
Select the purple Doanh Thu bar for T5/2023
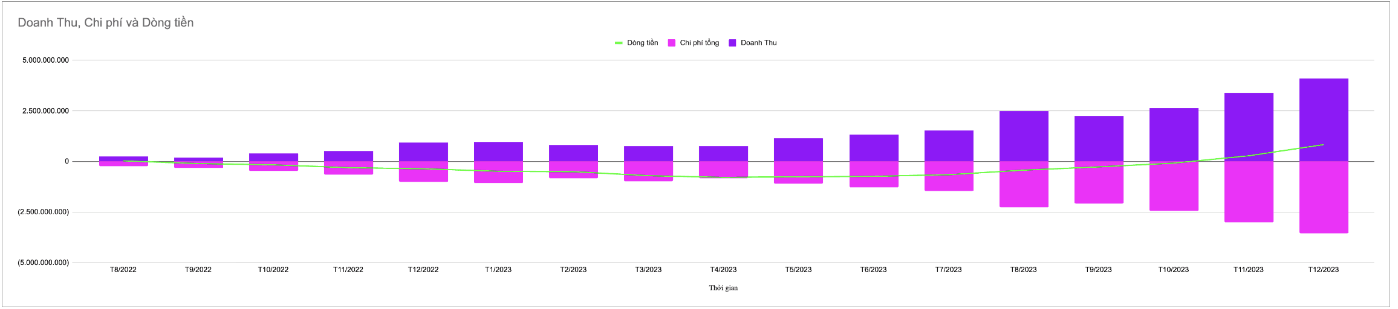click(798, 150)
